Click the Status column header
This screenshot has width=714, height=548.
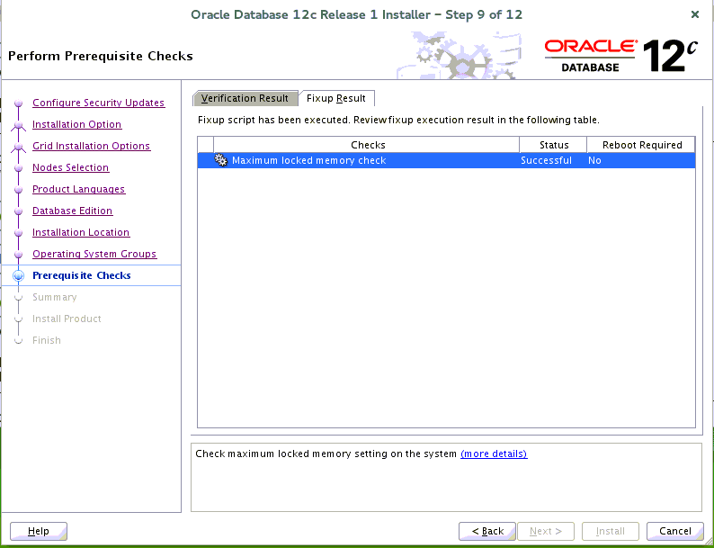click(x=554, y=145)
